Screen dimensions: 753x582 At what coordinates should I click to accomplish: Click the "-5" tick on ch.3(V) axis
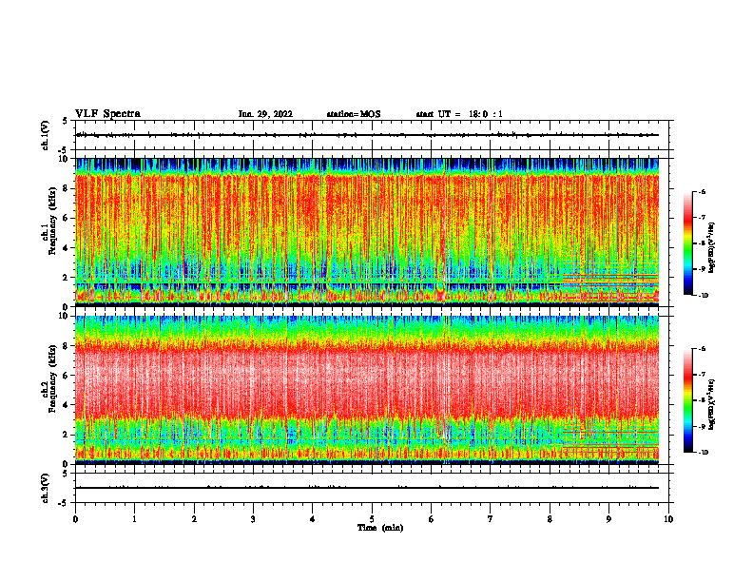tap(64, 503)
